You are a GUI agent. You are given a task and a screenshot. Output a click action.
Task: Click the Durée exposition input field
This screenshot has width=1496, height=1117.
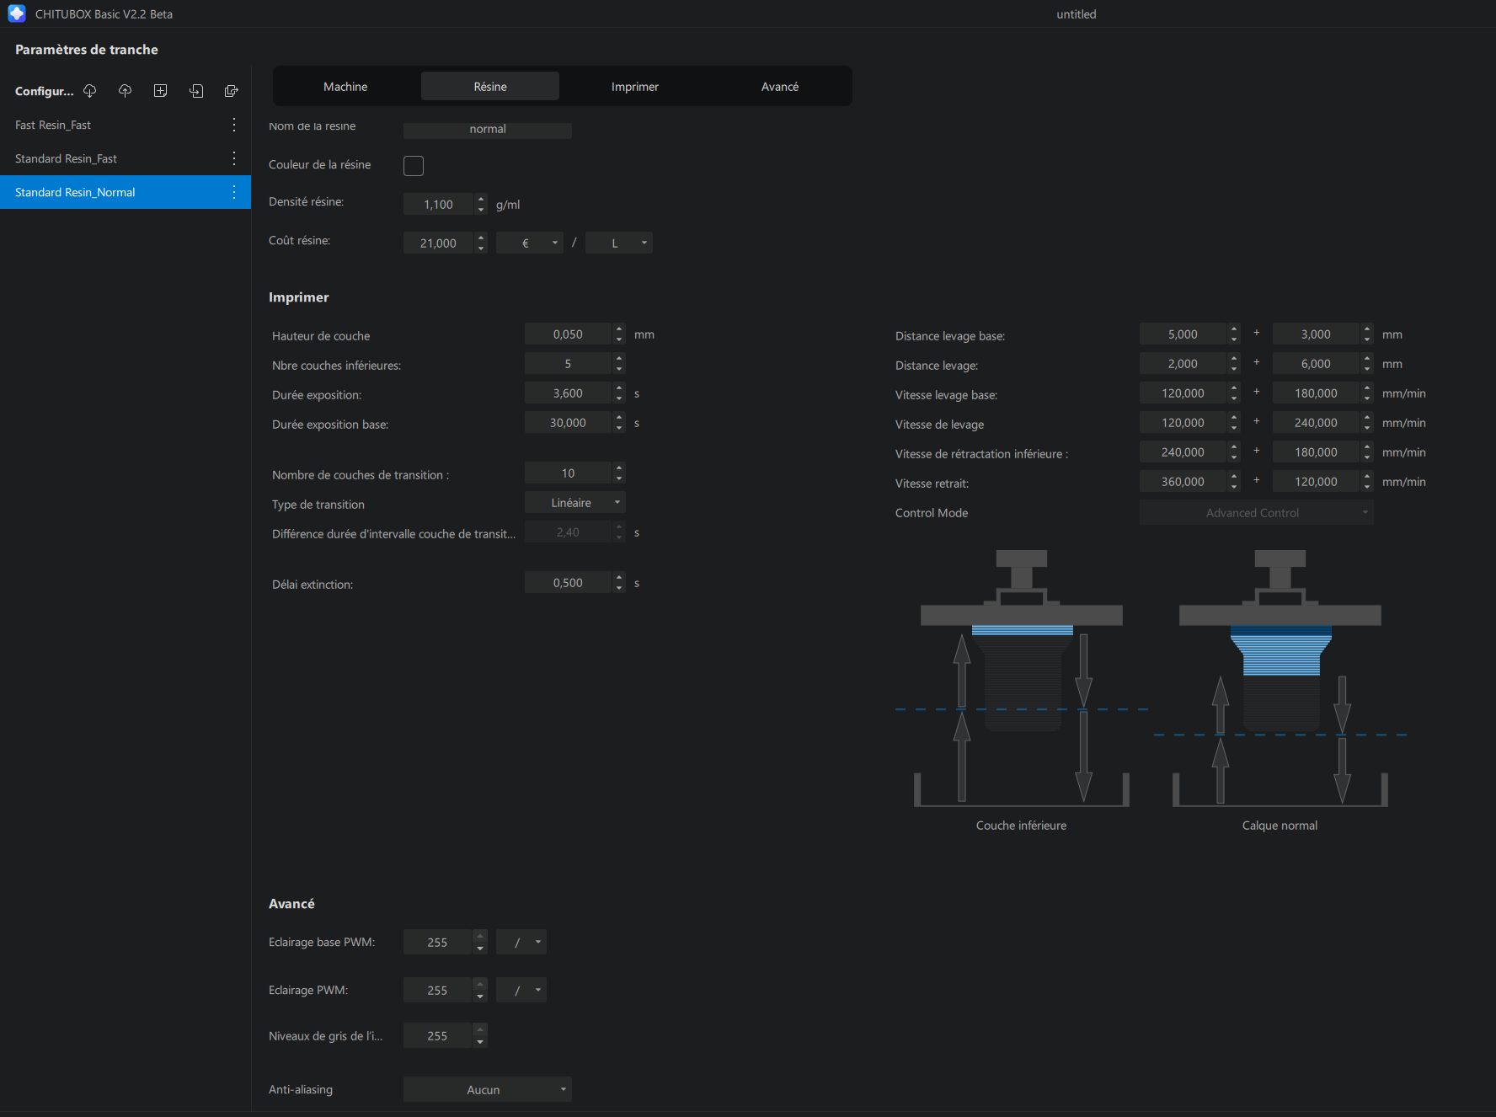[x=568, y=393]
